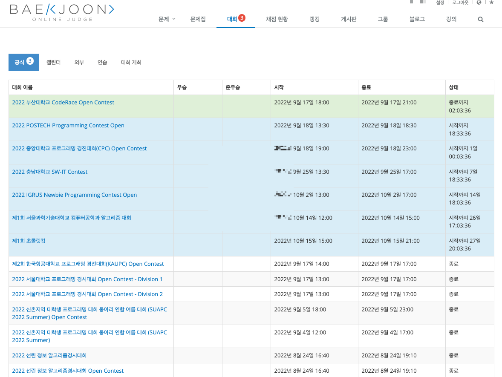Open the search magnifier icon
Viewport: 502px width, 377px height.
click(x=481, y=20)
